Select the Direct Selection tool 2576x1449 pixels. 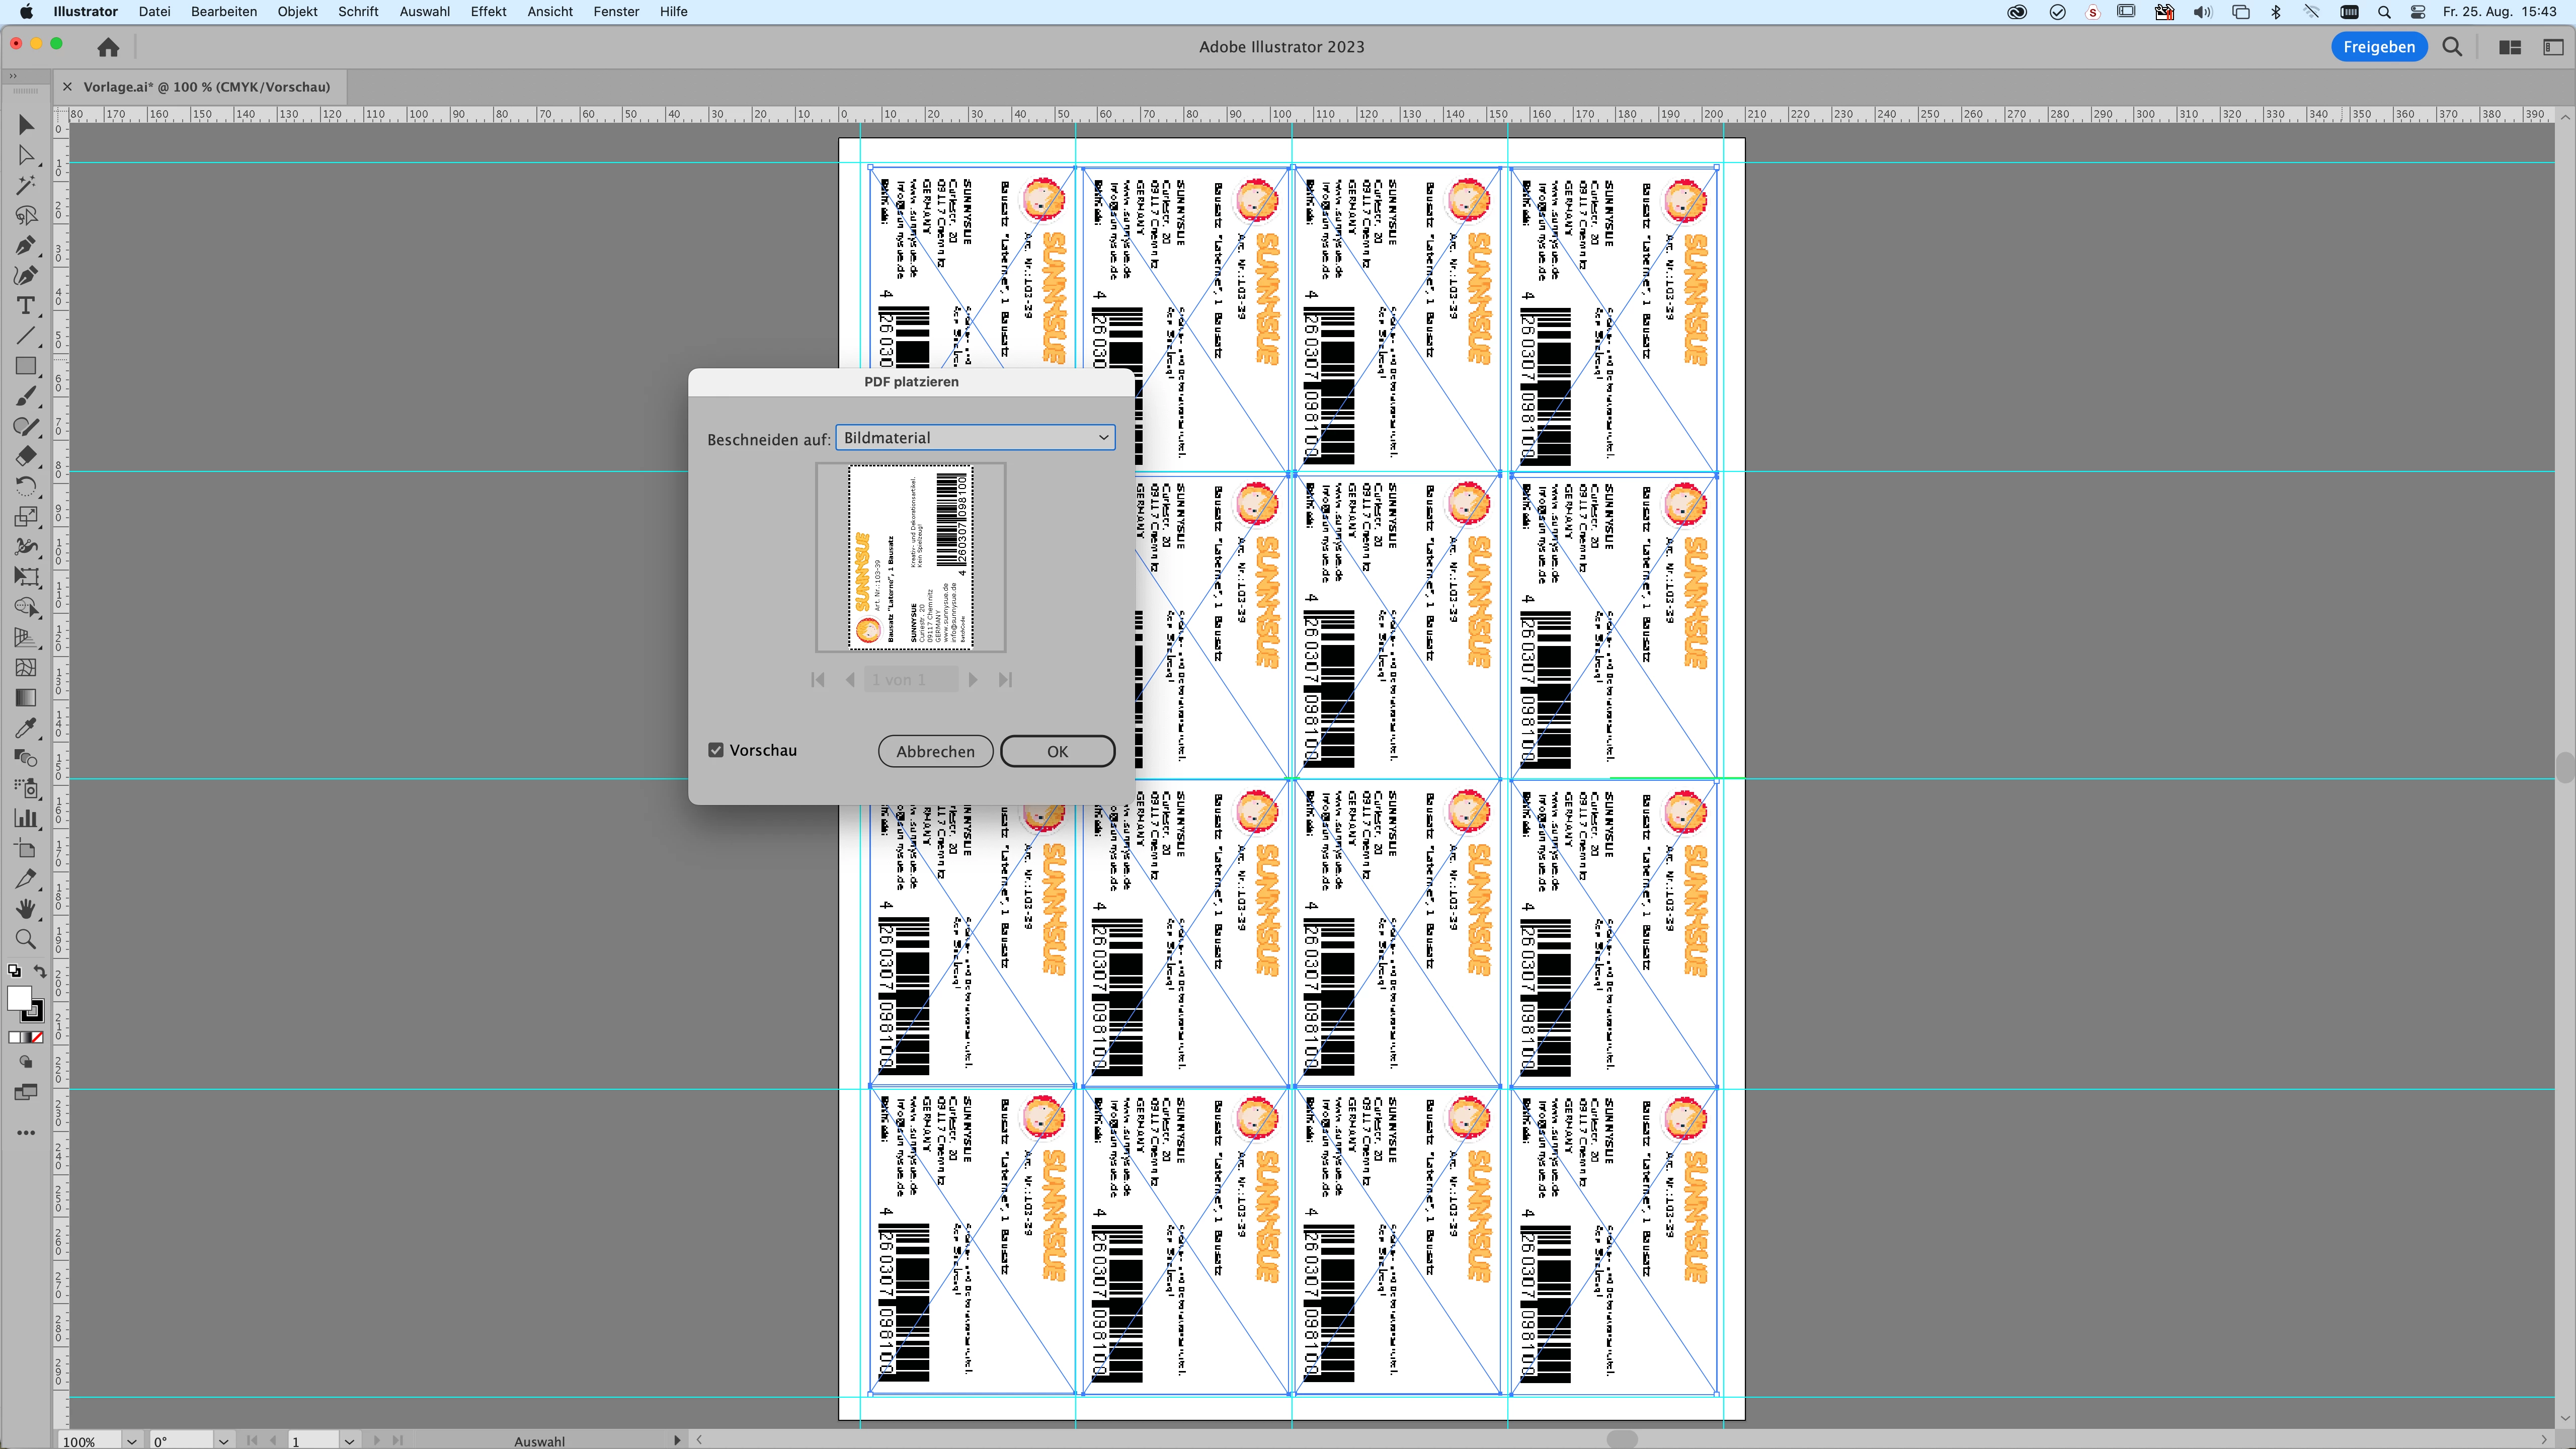pyautogui.click(x=25, y=155)
